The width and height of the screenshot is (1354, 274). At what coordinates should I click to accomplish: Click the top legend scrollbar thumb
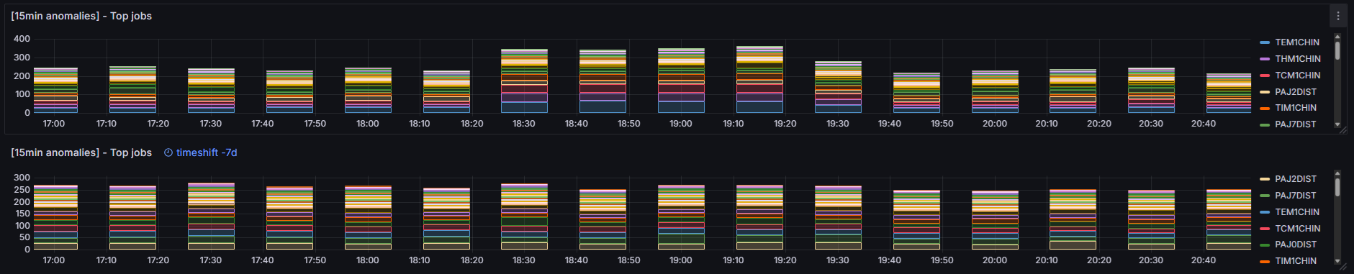pos(1337,50)
